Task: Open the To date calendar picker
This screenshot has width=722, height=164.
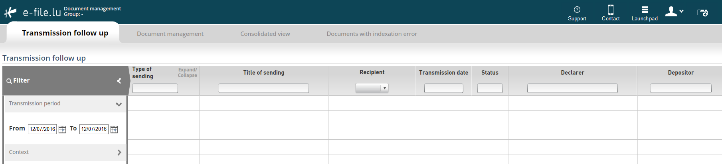Action: 114,129
